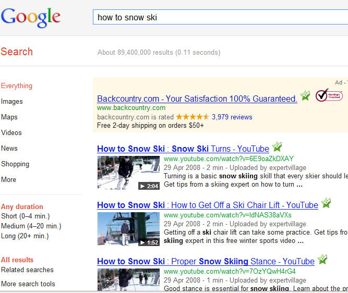Click 'About 89,400,000 results' stats text
Screen dimensions: 348x293
point(159,53)
